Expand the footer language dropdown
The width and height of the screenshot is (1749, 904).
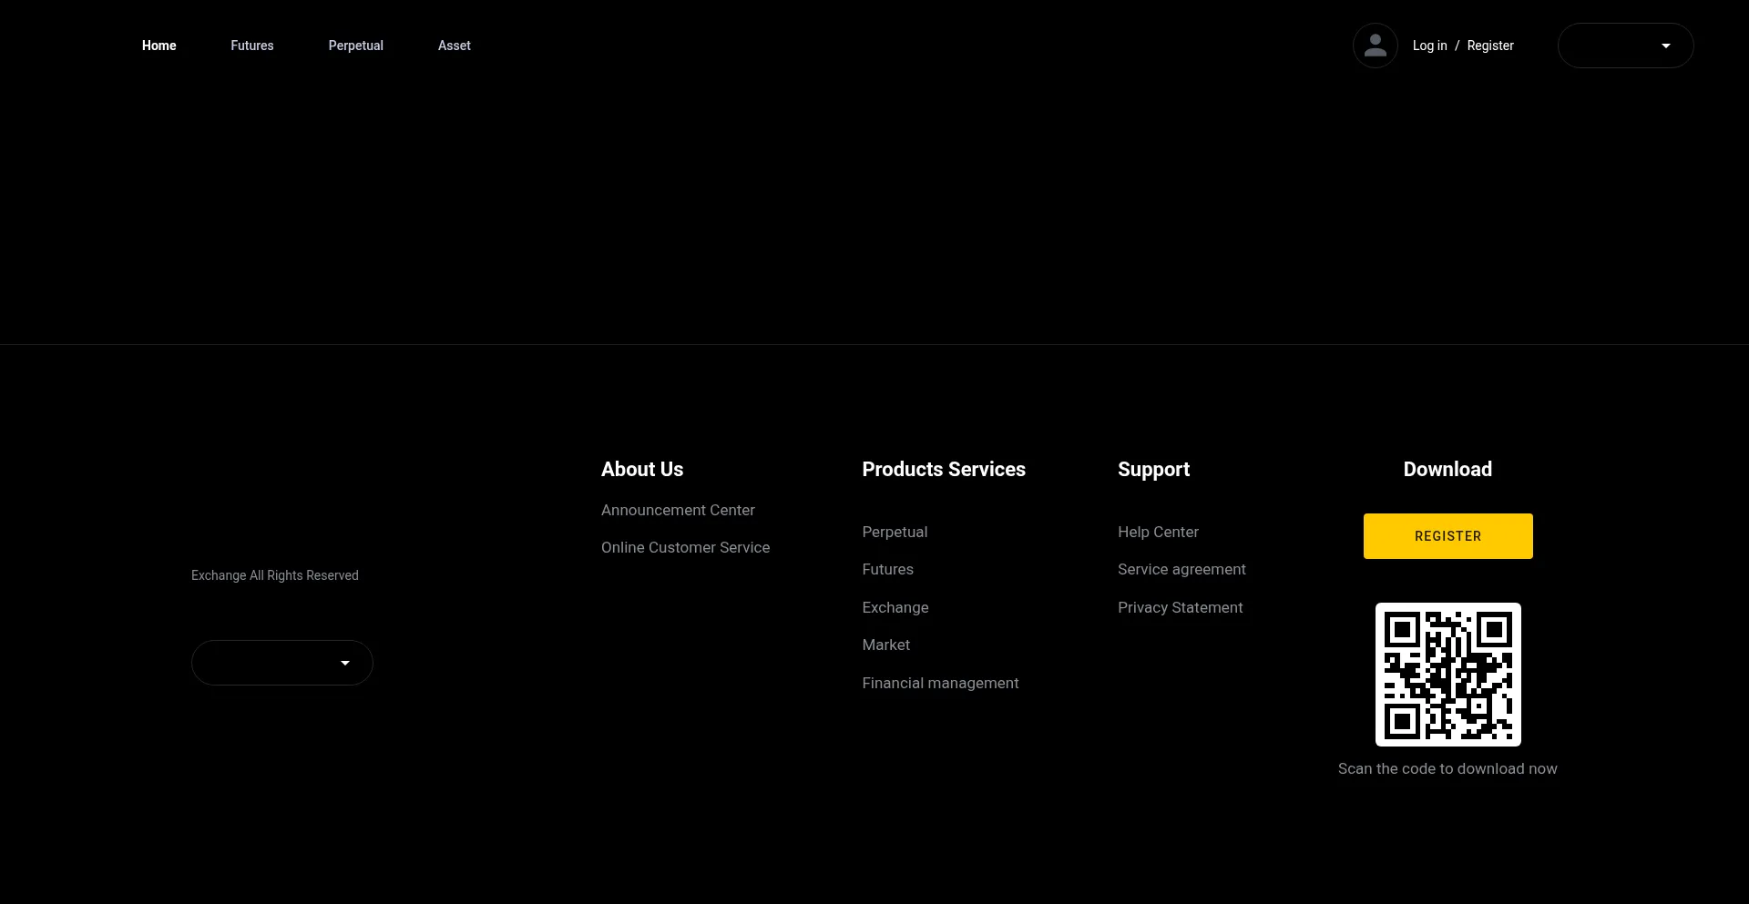coord(281,663)
